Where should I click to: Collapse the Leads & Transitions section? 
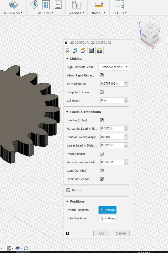click(x=67, y=112)
